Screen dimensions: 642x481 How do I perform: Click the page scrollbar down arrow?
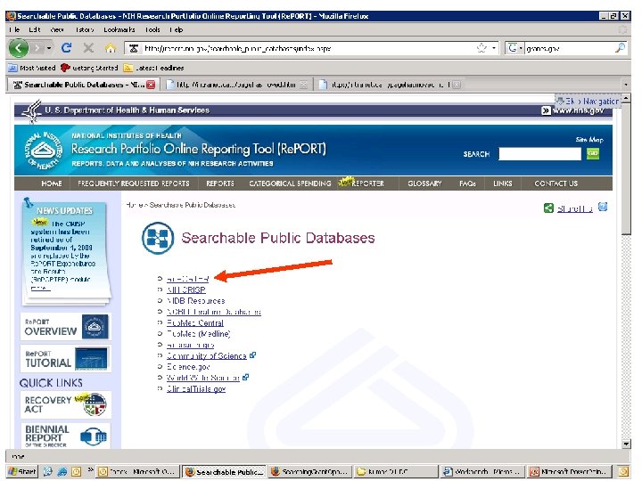[x=626, y=444]
